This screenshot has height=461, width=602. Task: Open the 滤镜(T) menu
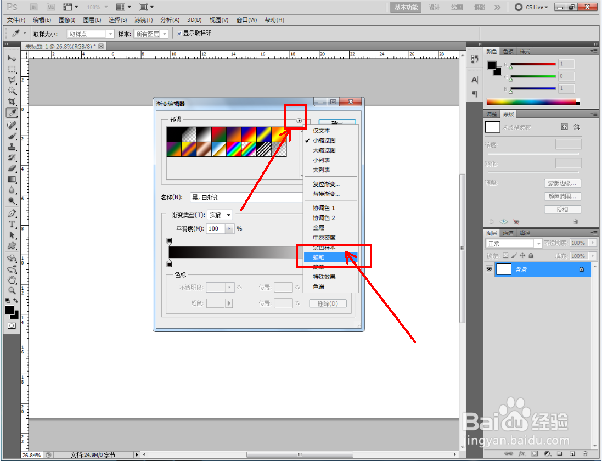pyautogui.click(x=144, y=20)
